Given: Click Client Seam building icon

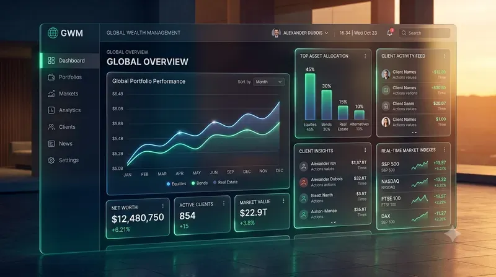Looking at the screenshot, I should click(386, 106).
